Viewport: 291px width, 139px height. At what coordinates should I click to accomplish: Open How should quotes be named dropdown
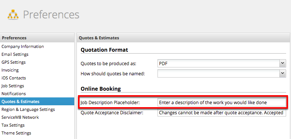(222, 73)
